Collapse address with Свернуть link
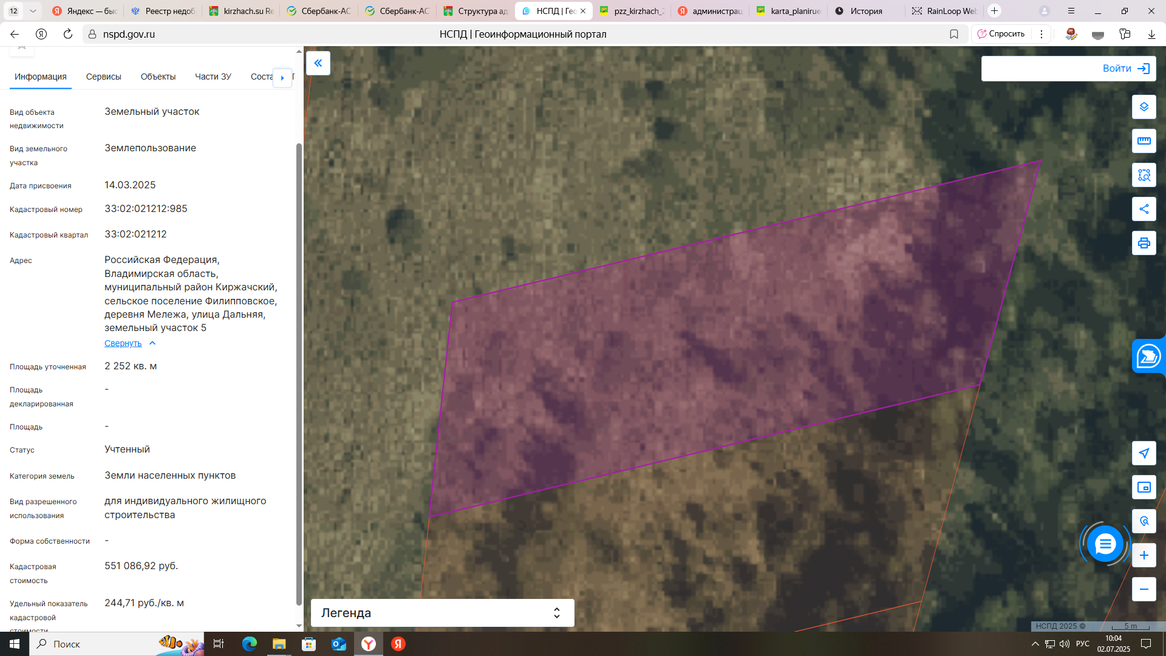Image resolution: width=1166 pixels, height=656 pixels. tap(123, 343)
